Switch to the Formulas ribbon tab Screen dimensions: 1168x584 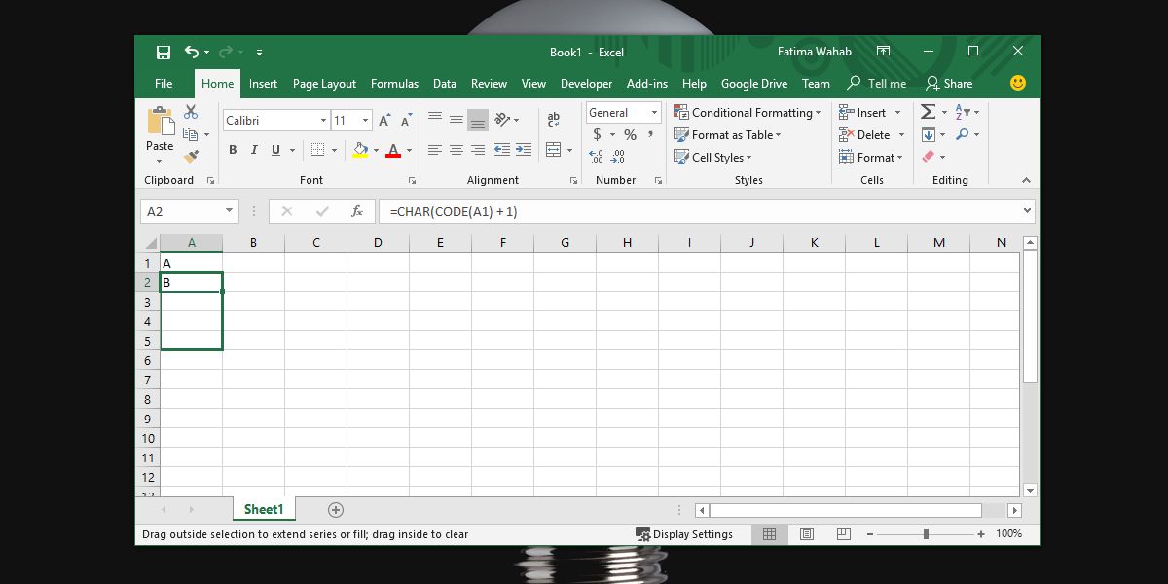coord(394,84)
